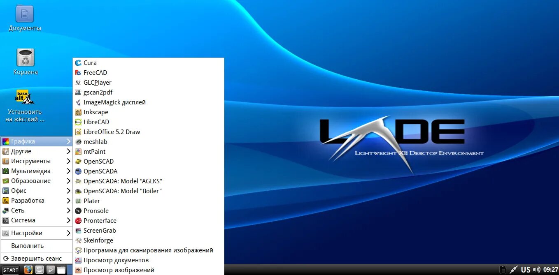The image size is (559, 275).
Task: Open Просмотр изображений viewer
Action: pyautogui.click(x=148, y=270)
